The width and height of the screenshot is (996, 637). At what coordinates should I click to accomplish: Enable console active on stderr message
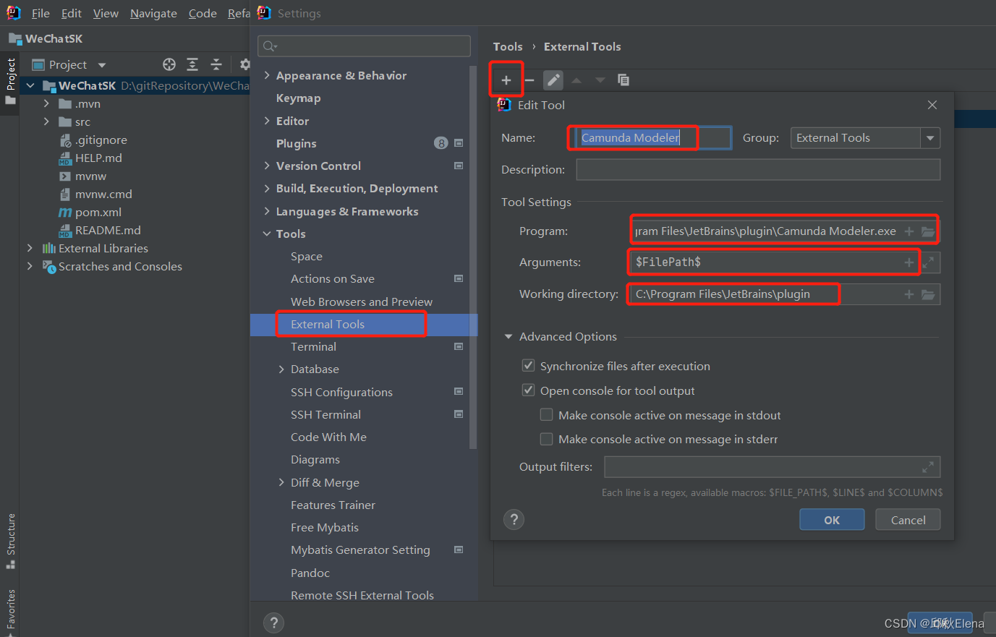[x=547, y=439]
